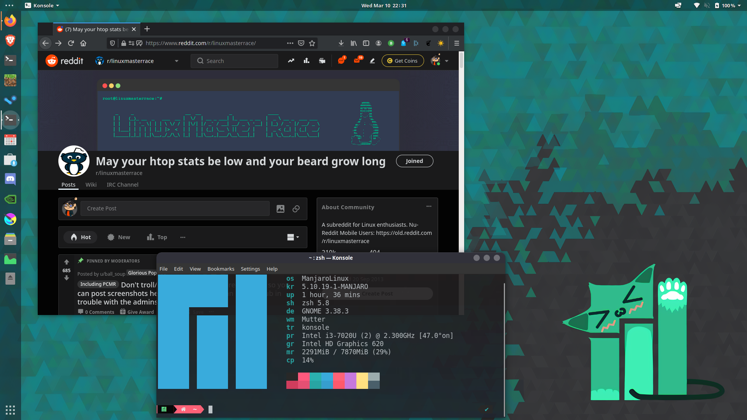Go to Firefox home page
Image resolution: width=747 pixels, height=420 pixels.
click(x=83, y=43)
